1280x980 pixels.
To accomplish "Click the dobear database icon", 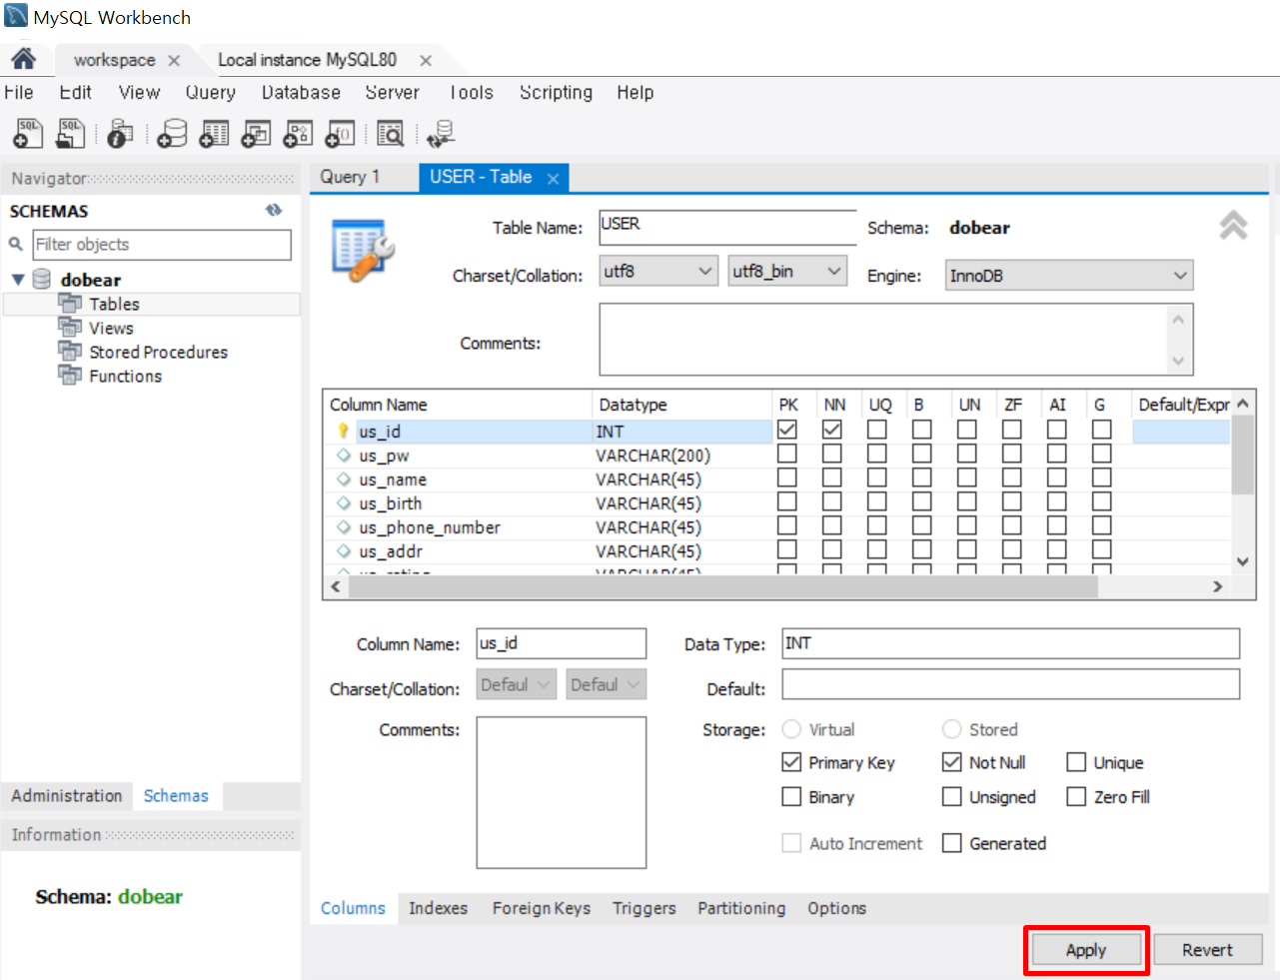I will 42,280.
